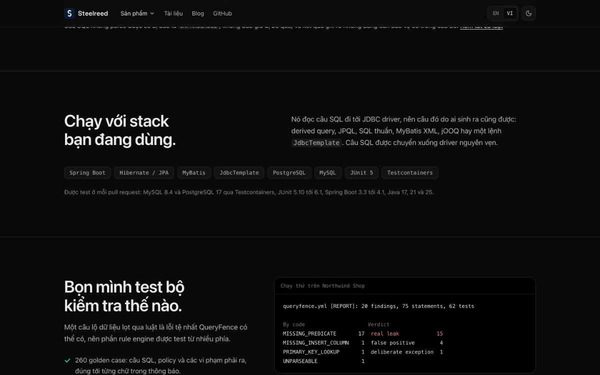Click the test matrix line under tags

tap(248, 192)
